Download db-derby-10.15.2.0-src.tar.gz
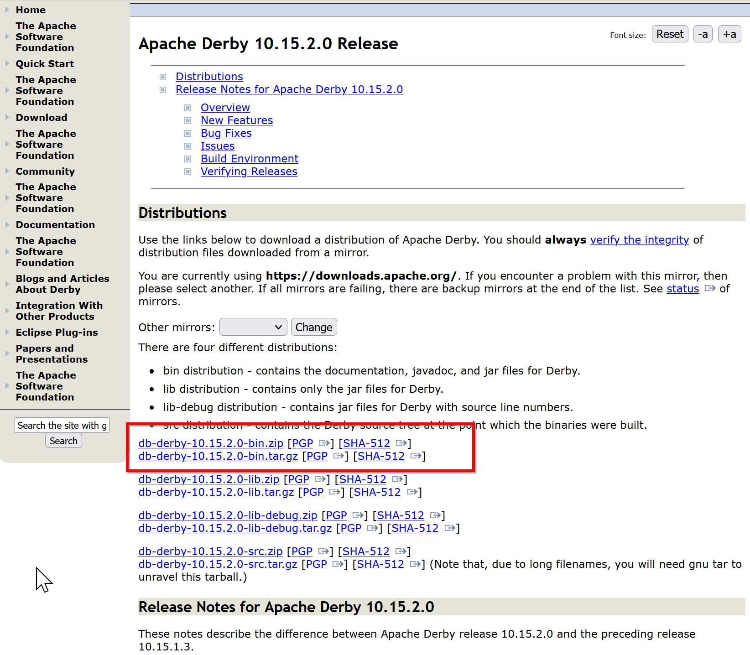This screenshot has width=750, height=655. (x=218, y=564)
